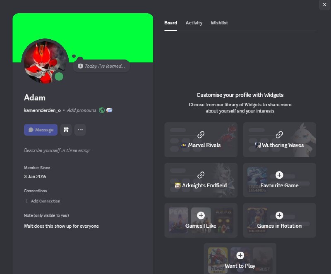
Task: Click the plus icon on Want to Play card
Action: (240, 255)
